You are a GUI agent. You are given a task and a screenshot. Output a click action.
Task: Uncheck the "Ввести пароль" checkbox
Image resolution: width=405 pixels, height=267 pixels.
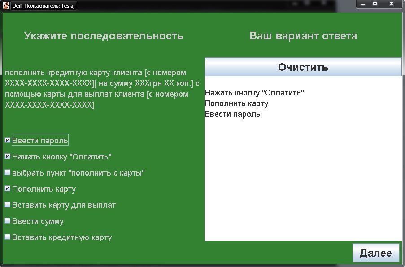click(x=8, y=140)
